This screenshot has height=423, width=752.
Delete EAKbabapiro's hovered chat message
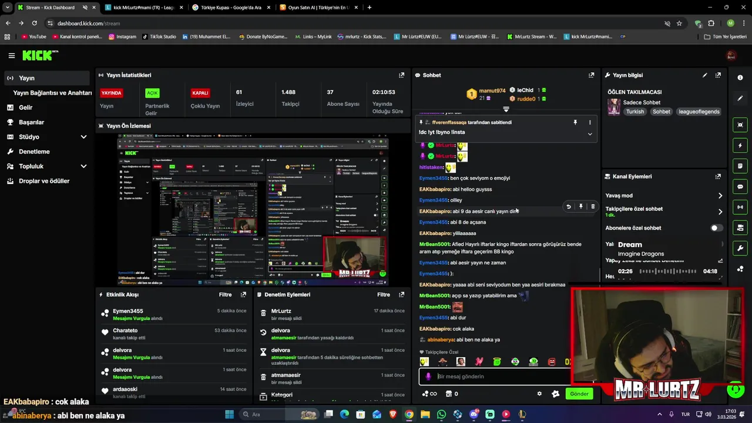593,207
